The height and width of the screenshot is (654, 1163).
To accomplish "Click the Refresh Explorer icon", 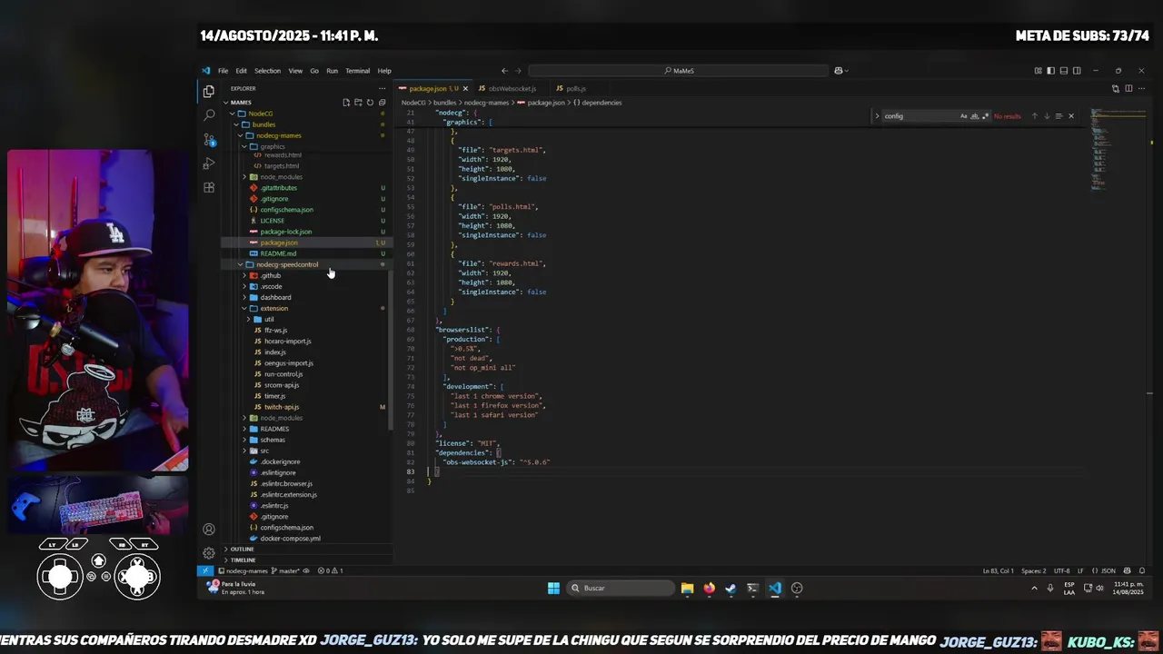I will point(370,103).
